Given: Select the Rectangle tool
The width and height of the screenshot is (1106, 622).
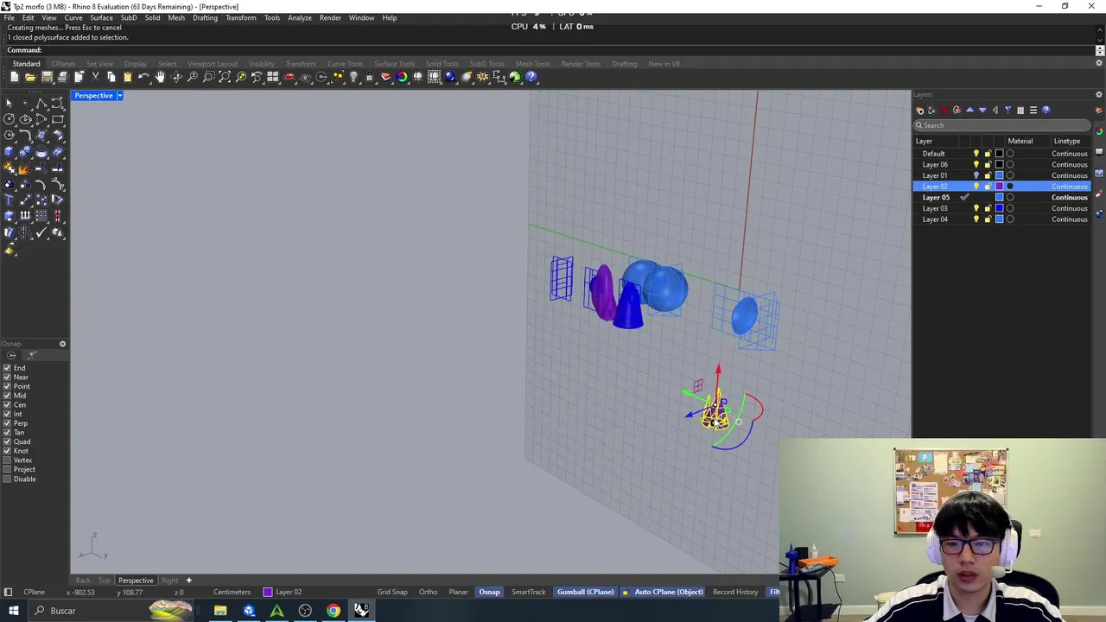Looking at the screenshot, I should point(57,118).
